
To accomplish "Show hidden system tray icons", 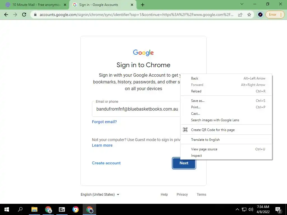I will [x=237, y=209].
